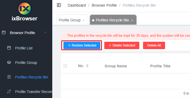Click the trash icon for Recycle Bin
The width and height of the screenshot is (190, 98).
pos(9,77)
